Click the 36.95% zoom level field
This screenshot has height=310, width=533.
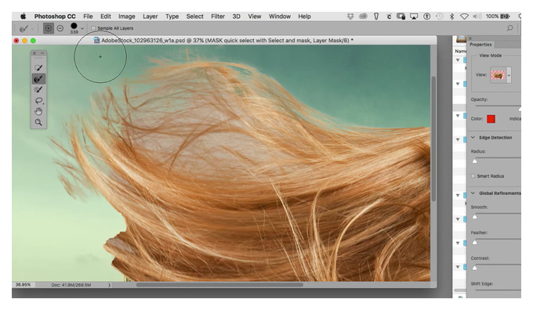(x=23, y=285)
